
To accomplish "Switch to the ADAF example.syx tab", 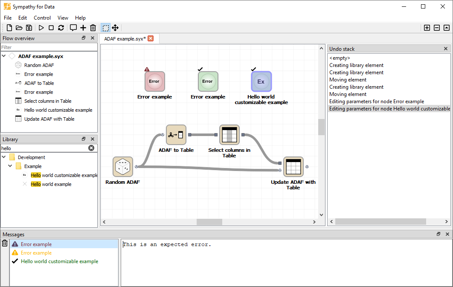I will click(x=125, y=38).
